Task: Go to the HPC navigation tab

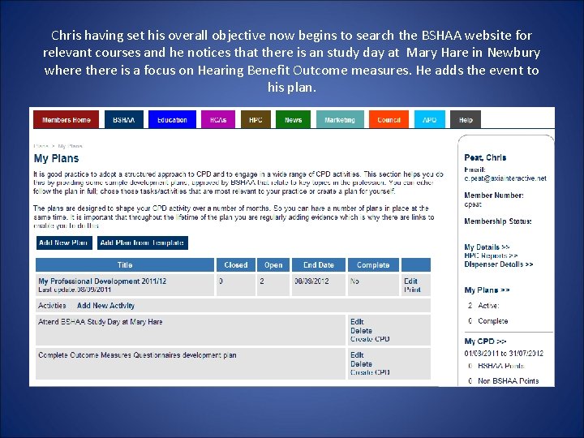Action: 255,119
